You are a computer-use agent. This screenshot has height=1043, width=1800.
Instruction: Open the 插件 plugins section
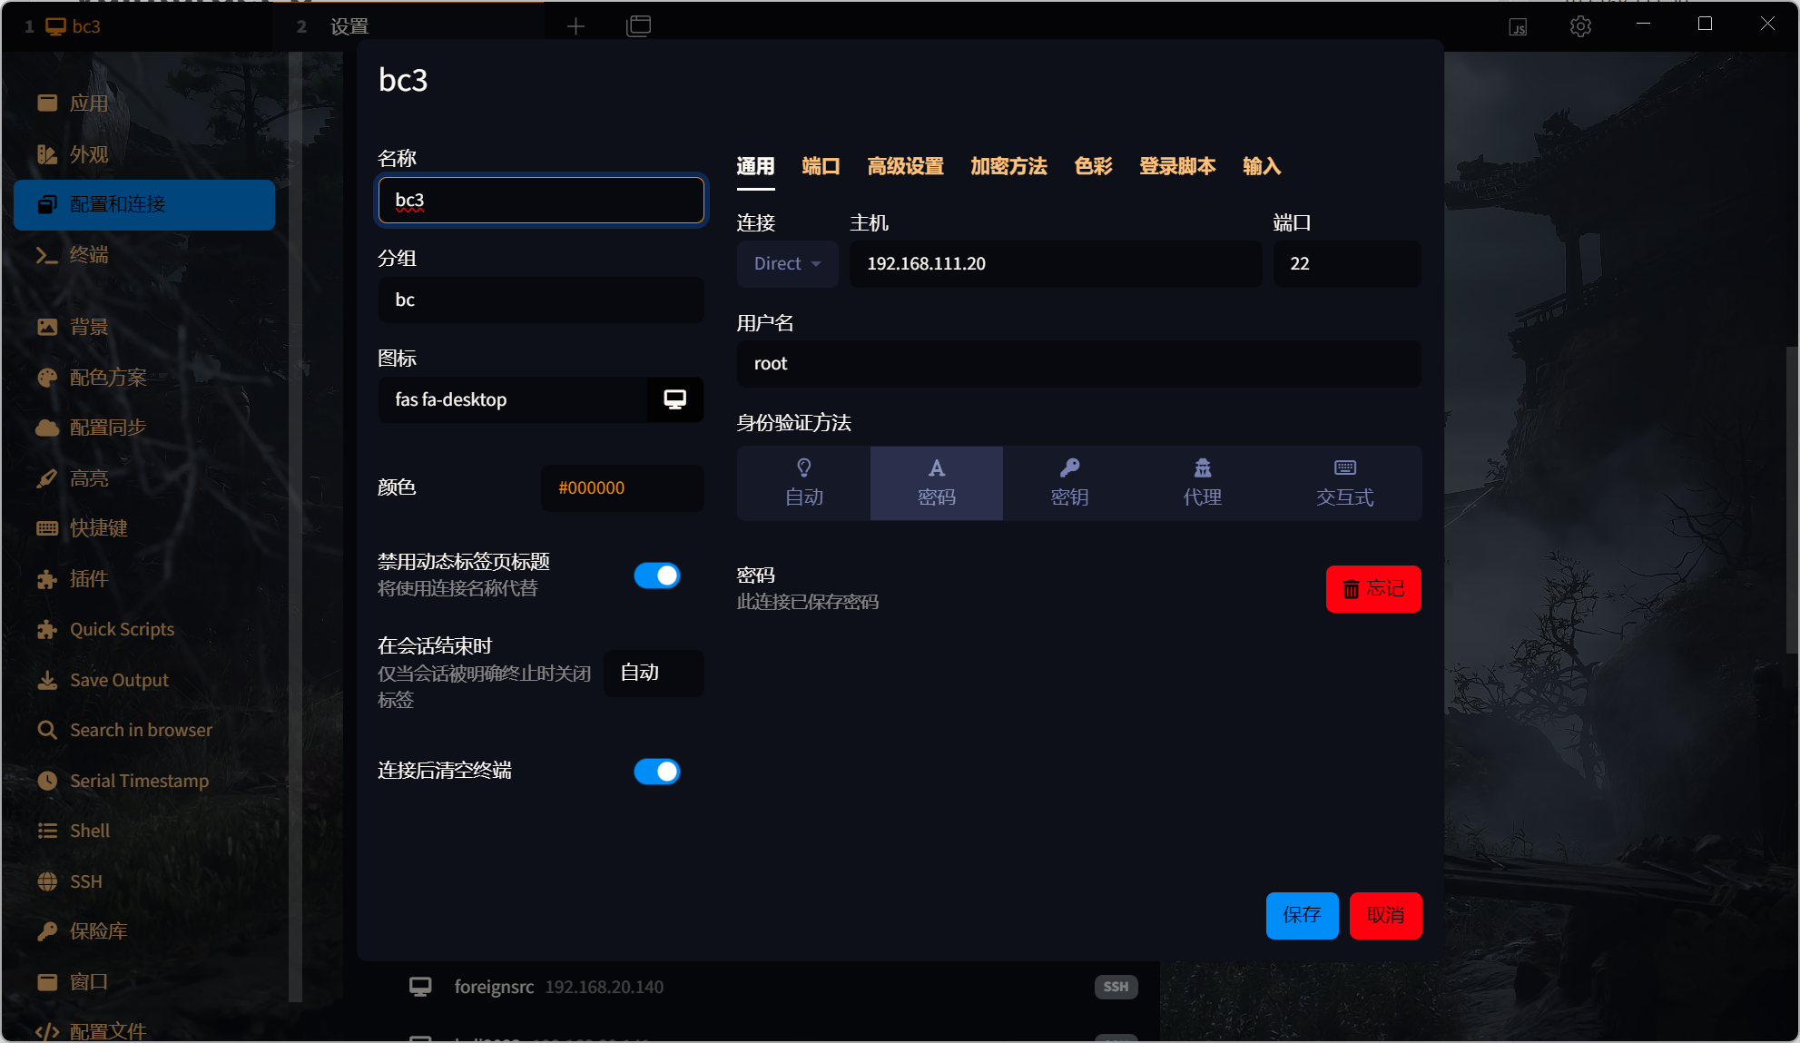[x=88, y=578]
